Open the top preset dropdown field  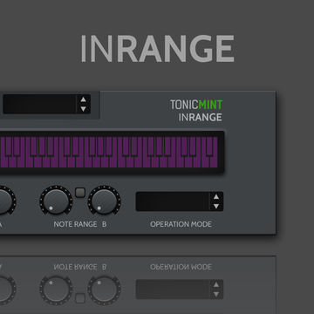pos(39,104)
